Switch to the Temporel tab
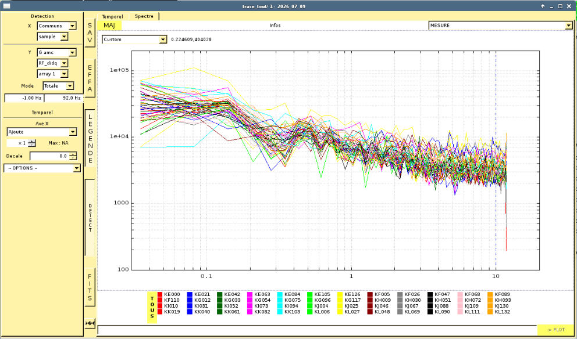This screenshot has height=339, width=577. [x=113, y=16]
